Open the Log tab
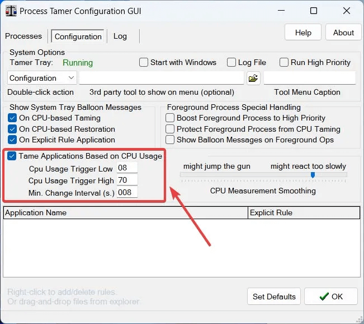This screenshot has height=324, width=364. coord(120,36)
